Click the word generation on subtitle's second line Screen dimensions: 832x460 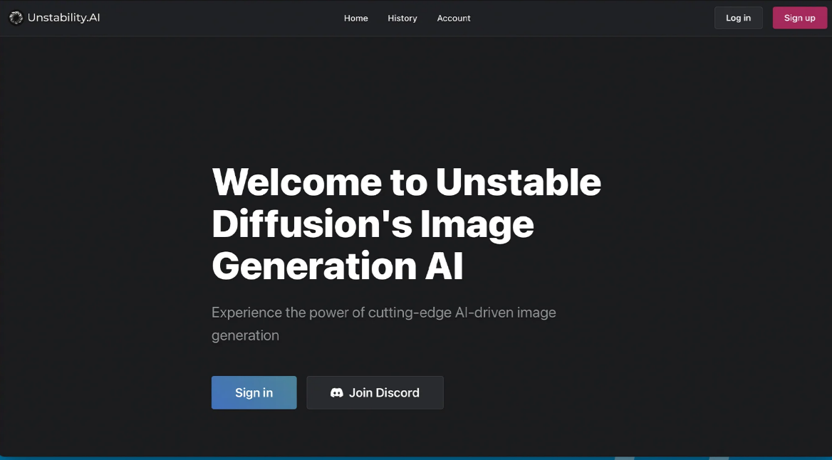tap(245, 335)
